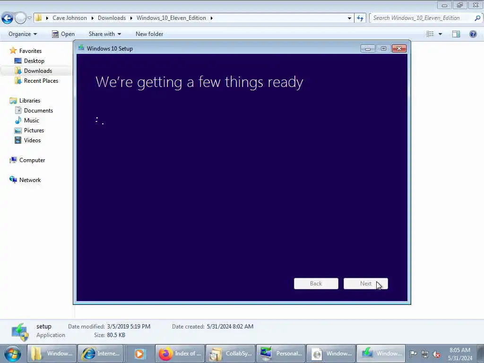Switch to Firefox Index of taskbar button

[180, 354]
